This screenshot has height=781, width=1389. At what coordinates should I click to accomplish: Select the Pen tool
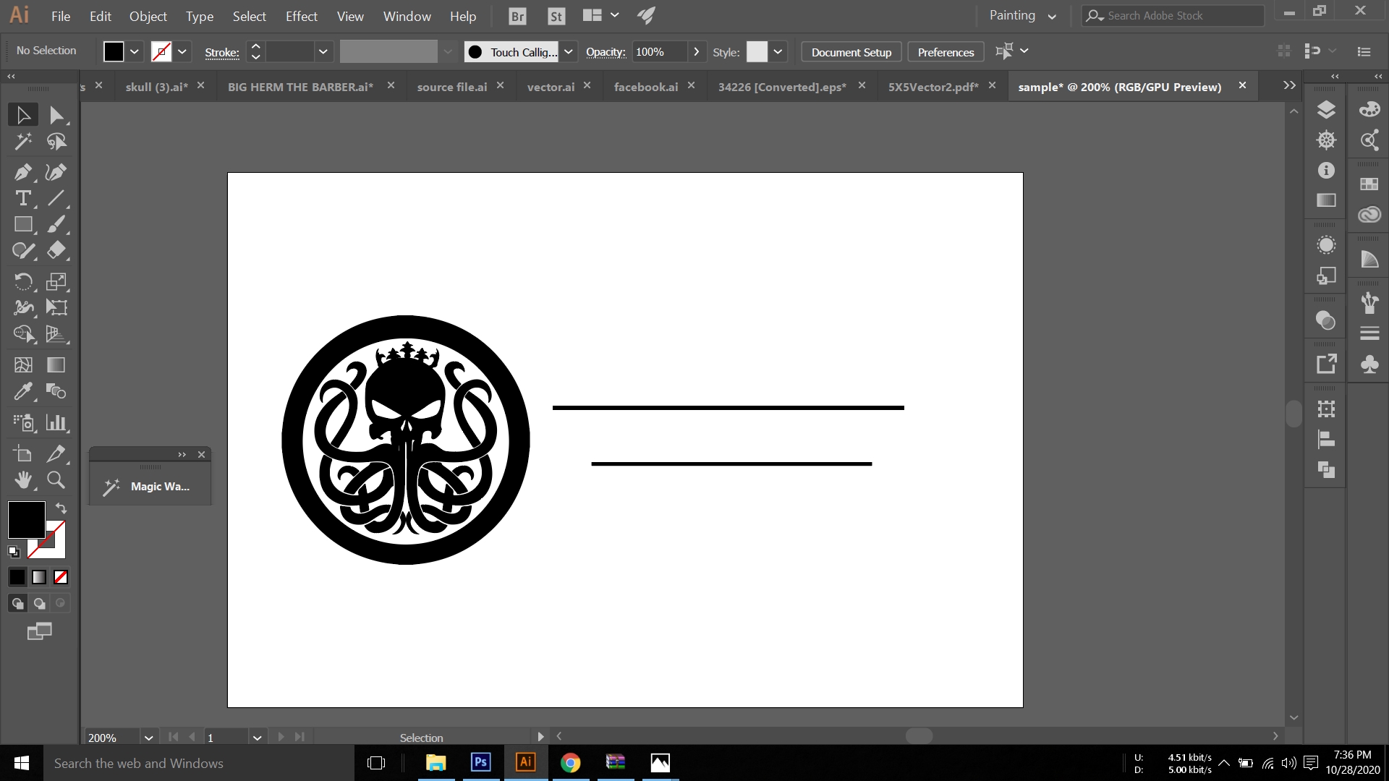tap(23, 172)
